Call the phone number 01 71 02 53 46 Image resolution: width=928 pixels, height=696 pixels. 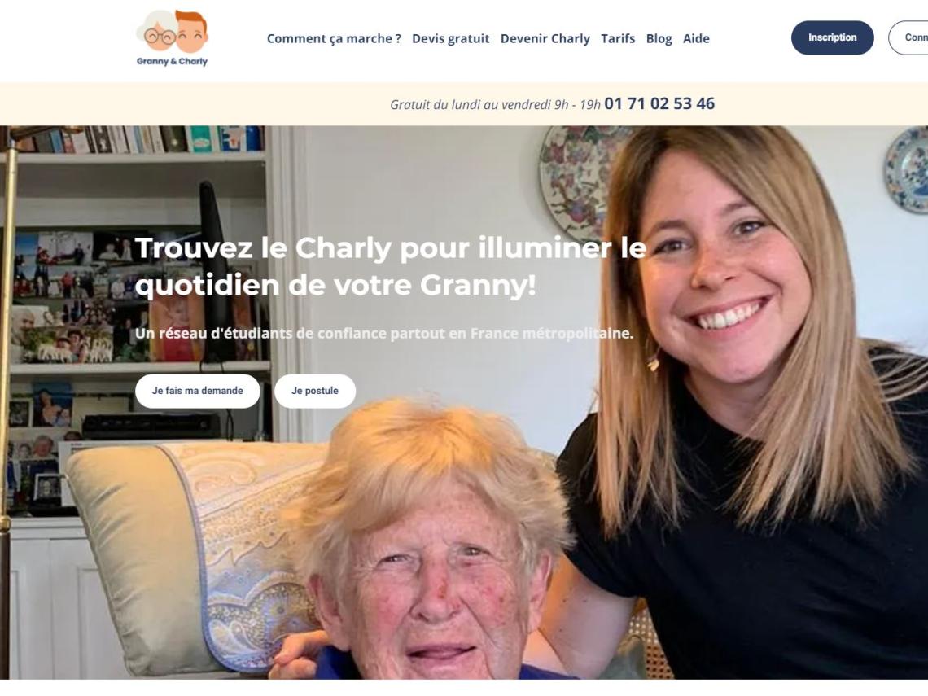659,103
